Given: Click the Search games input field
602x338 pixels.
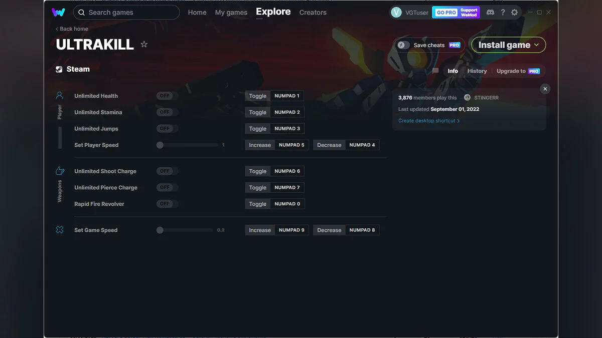Looking at the screenshot, I should [x=126, y=13].
